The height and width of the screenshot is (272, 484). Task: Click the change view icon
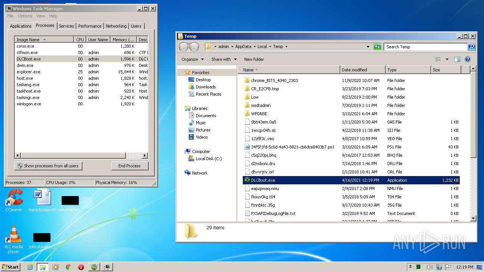coord(438,59)
